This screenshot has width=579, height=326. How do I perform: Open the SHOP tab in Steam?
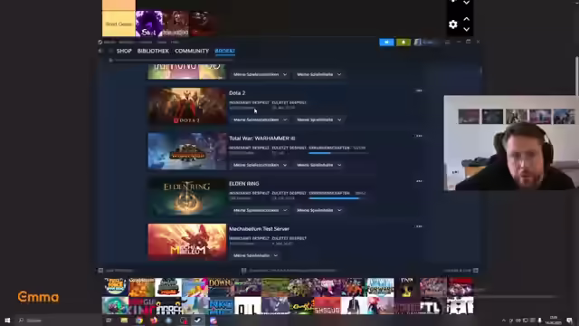[124, 51]
